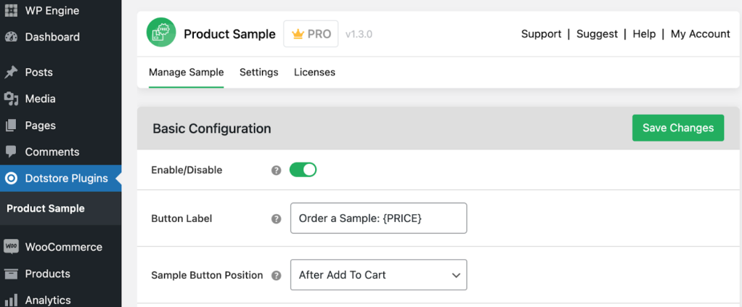Open the My Account link
Screen dimensions: 742x307
(x=700, y=34)
